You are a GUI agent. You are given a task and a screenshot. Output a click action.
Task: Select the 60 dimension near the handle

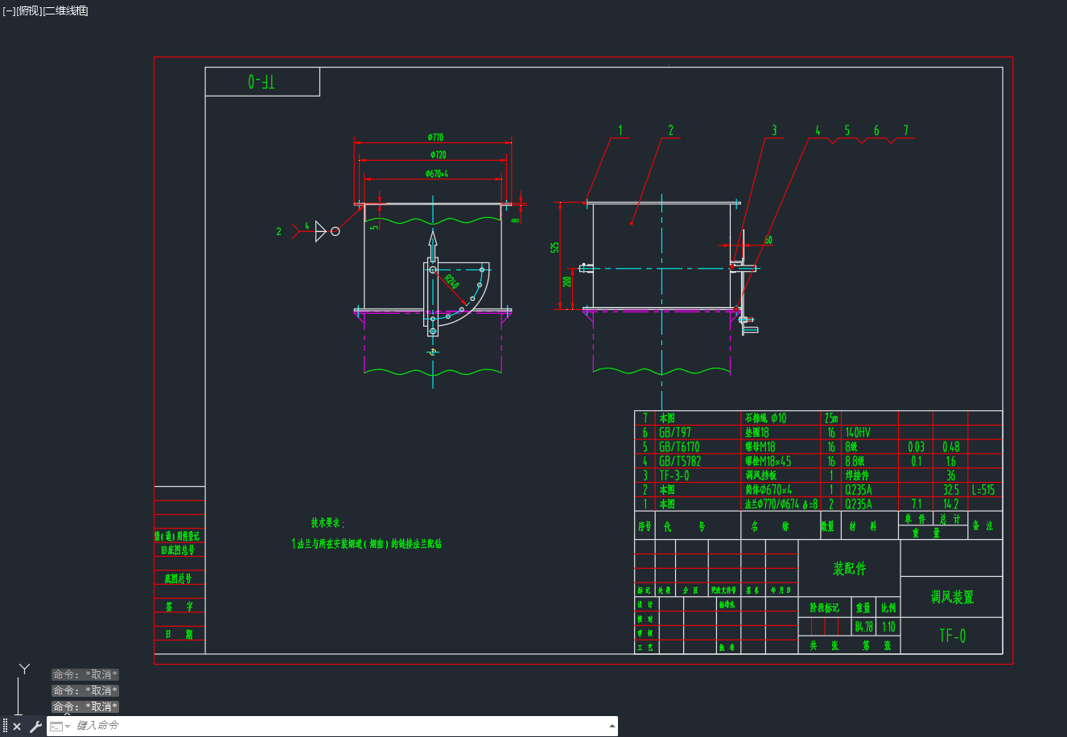[x=768, y=240]
